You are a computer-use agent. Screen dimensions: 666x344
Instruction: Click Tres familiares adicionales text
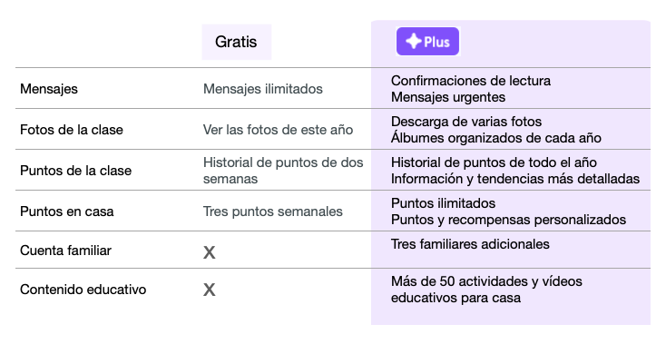(470, 244)
